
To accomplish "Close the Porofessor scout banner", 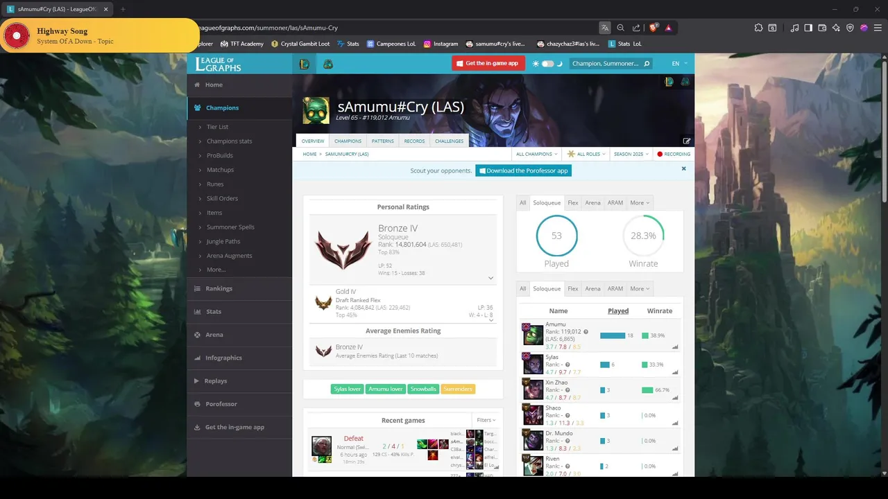I will pyautogui.click(x=683, y=168).
